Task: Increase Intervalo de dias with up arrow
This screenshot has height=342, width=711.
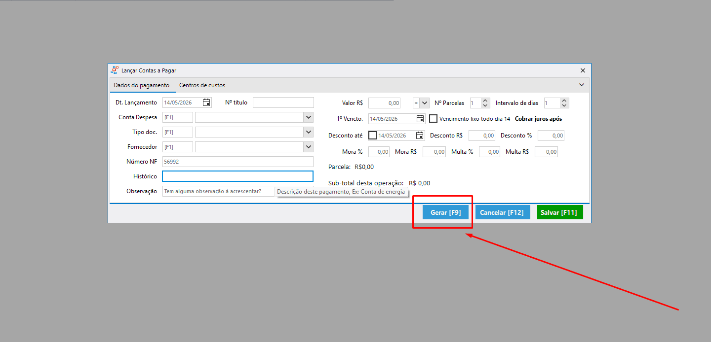Action: point(565,101)
